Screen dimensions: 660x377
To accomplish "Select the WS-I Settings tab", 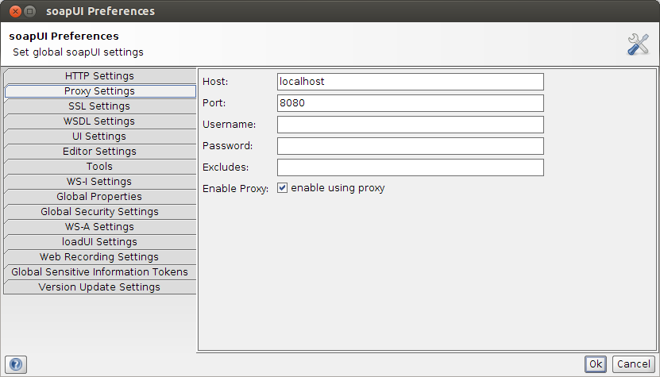I will tap(100, 182).
